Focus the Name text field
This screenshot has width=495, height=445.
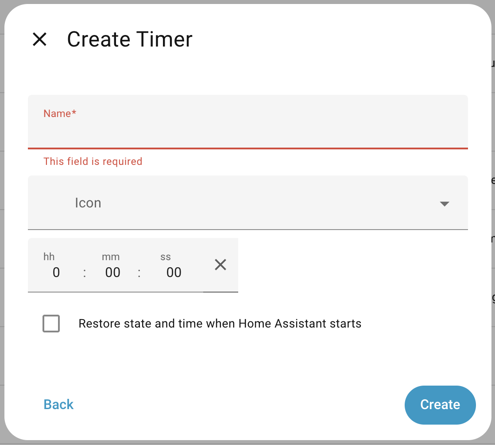coord(247,131)
